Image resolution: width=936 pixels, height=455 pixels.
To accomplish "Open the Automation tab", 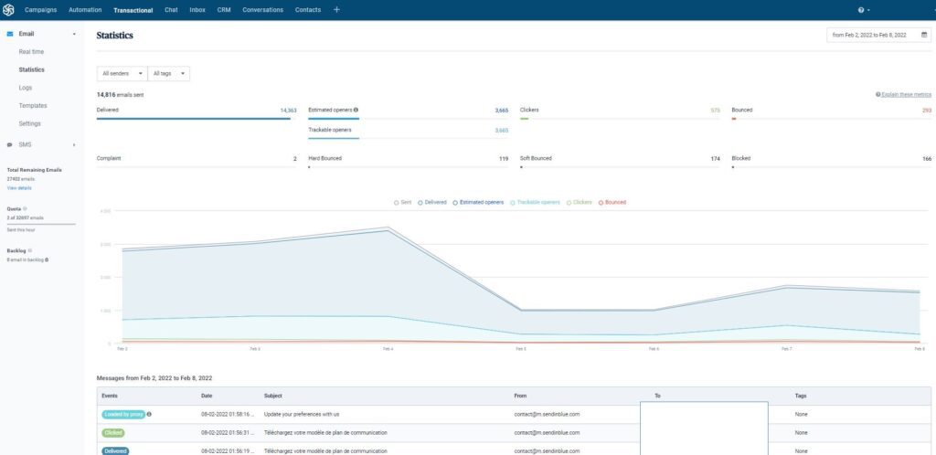I will pos(85,10).
